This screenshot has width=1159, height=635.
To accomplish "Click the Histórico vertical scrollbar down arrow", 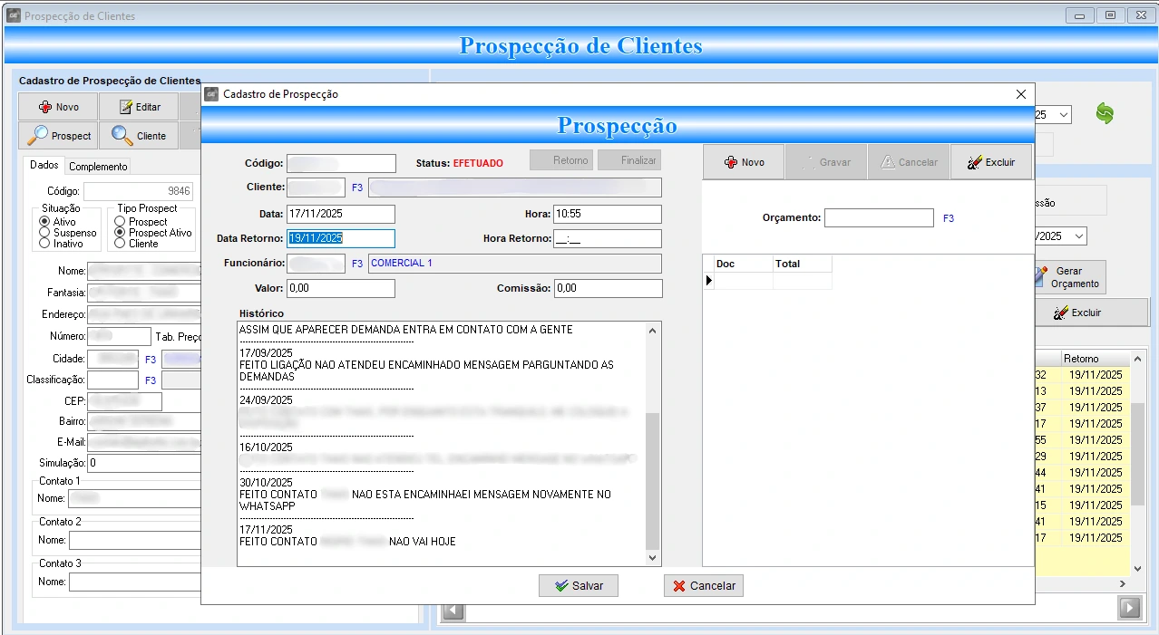I will point(653,558).
